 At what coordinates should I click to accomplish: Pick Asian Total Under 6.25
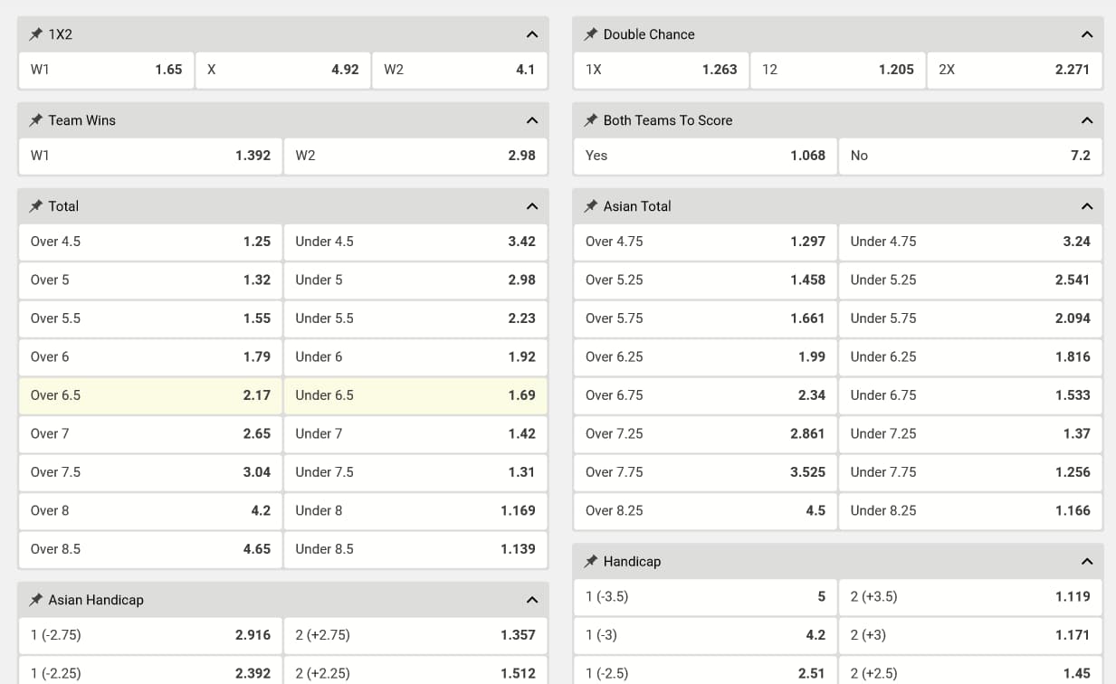[x=970, y=356]
